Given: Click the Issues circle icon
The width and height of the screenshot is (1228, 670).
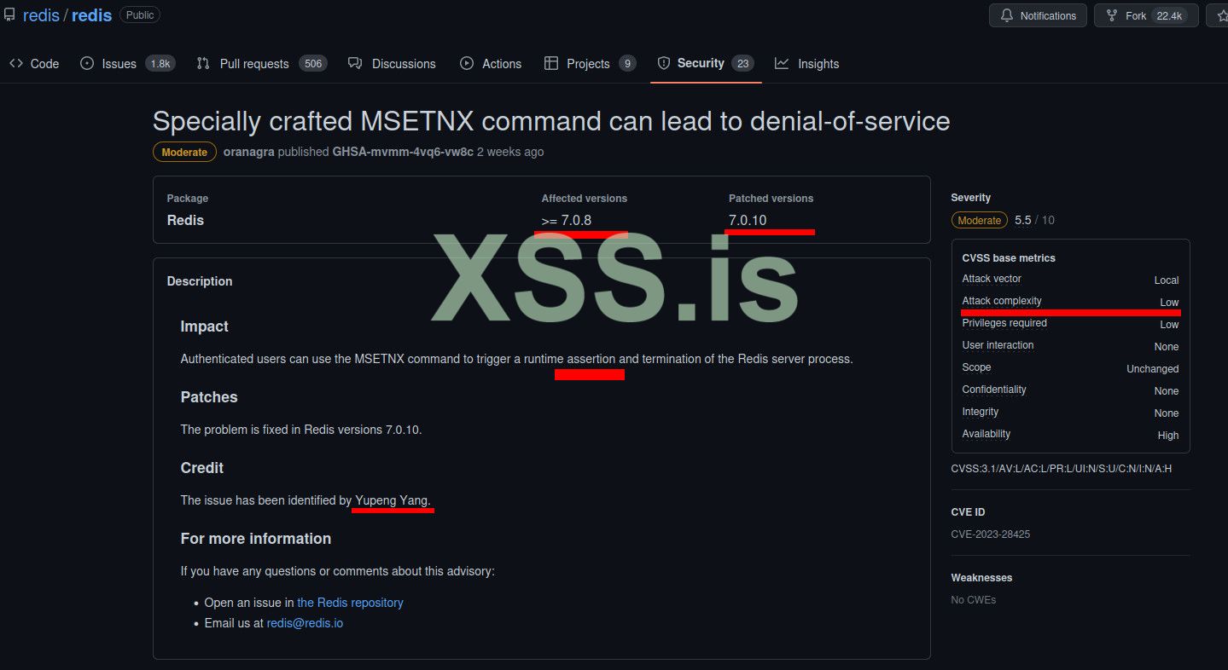Looking at the screenshot, I should (87, 64).
